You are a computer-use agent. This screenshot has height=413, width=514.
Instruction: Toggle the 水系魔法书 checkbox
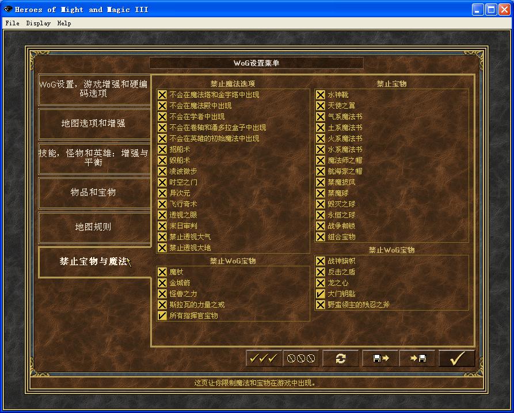320,150
